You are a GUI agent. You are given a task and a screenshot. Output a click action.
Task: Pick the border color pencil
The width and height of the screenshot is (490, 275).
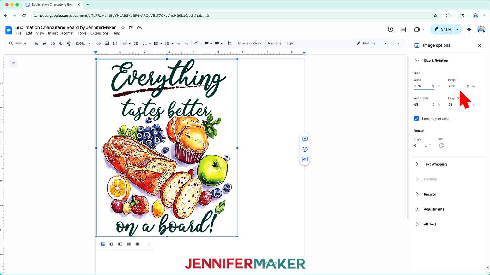197,44
